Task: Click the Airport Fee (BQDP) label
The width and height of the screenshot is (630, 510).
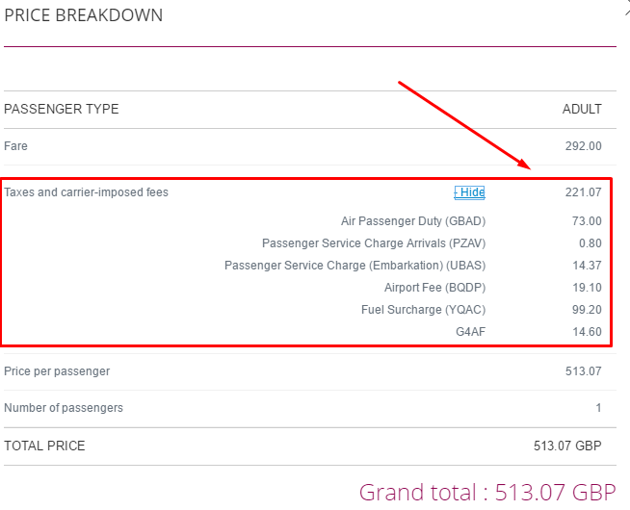Action: 434,288
